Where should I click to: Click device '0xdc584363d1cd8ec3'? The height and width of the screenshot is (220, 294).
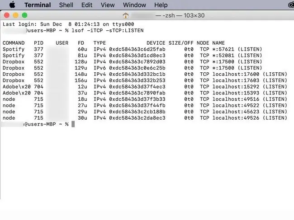pos(137,56)
